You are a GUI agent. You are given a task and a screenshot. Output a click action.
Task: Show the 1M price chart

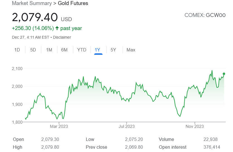coord(49,50)
